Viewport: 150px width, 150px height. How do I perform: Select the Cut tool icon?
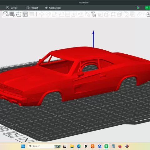click(67, 14)
